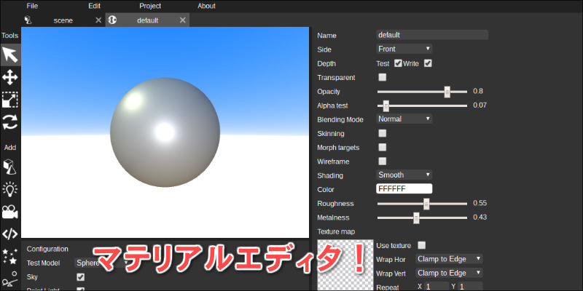Click the Repeat X input field
The width and height of the screenshot is (583, 291).
point(437,287)
